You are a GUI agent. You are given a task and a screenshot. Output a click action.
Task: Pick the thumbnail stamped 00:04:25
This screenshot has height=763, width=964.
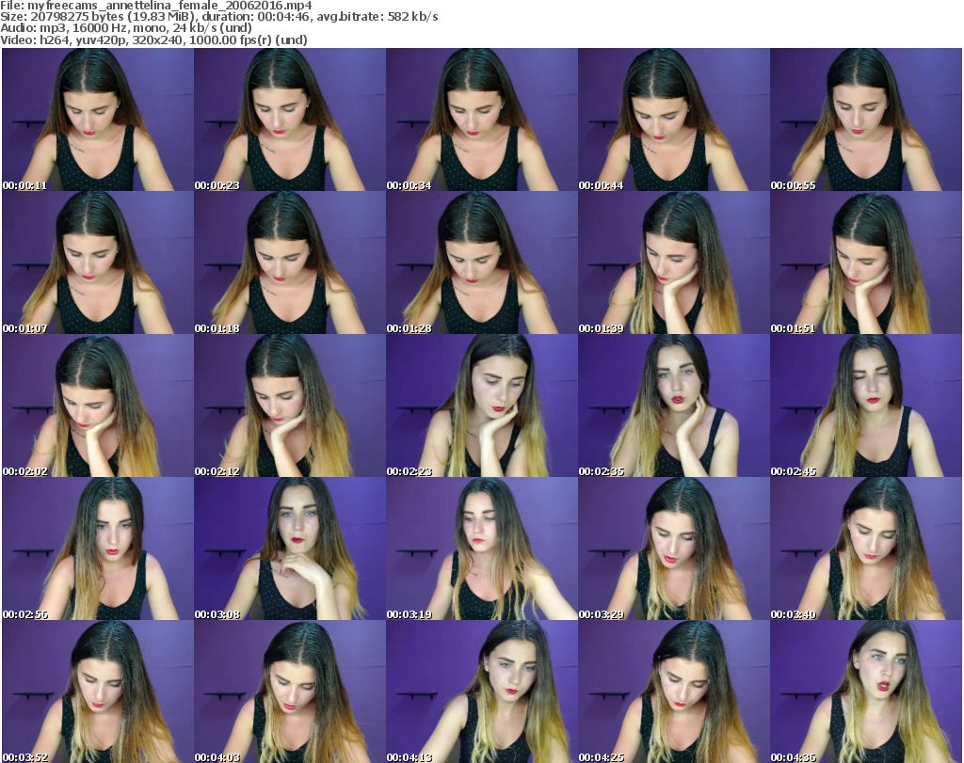673,691
